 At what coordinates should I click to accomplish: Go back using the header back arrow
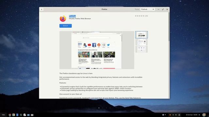pyautogui.click(x=42, y=9)
